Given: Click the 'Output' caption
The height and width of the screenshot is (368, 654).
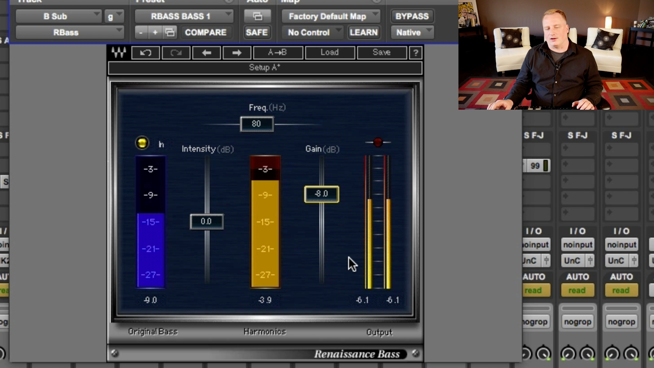Looking at the screenshot, I should point(379,332).
